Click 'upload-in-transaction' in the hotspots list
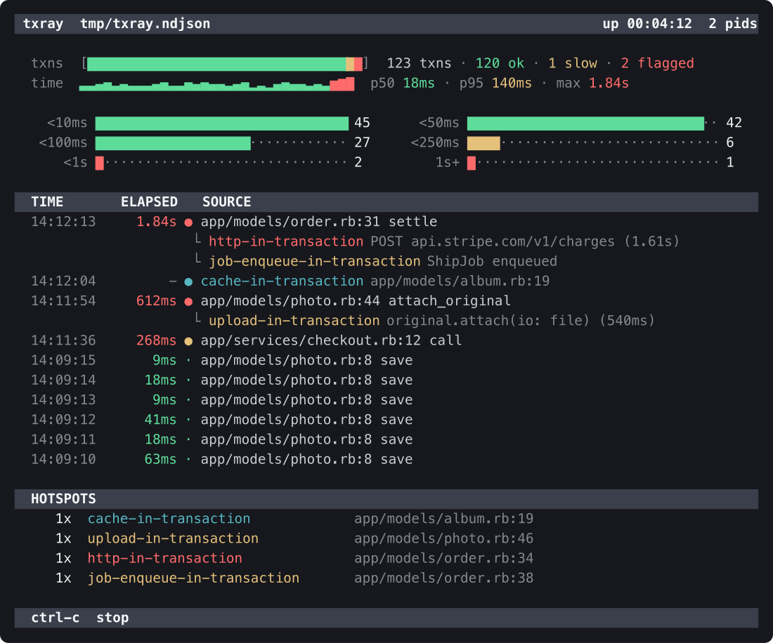Viewport: 773px width, 643px height. click(x=173, y=538)
